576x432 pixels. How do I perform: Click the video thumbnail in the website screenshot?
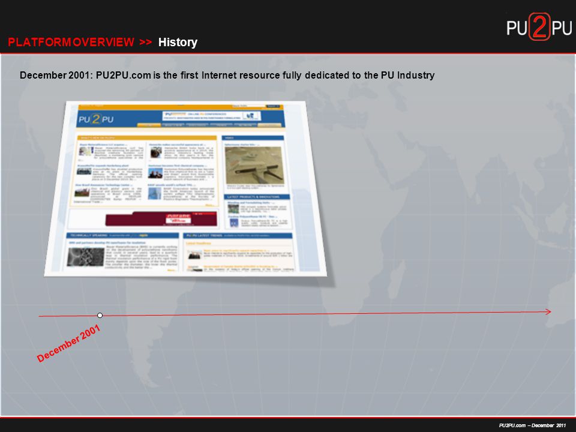[x=254, y=165]
